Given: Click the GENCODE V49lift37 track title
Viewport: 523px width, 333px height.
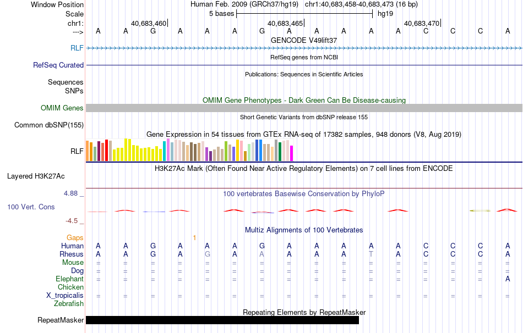Looking at the screenshot, I should coord(304,40).
